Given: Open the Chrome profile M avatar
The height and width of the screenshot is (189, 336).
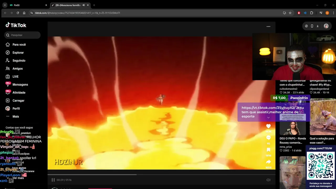Looking at the screenshot, I should [x=327, y=13].
